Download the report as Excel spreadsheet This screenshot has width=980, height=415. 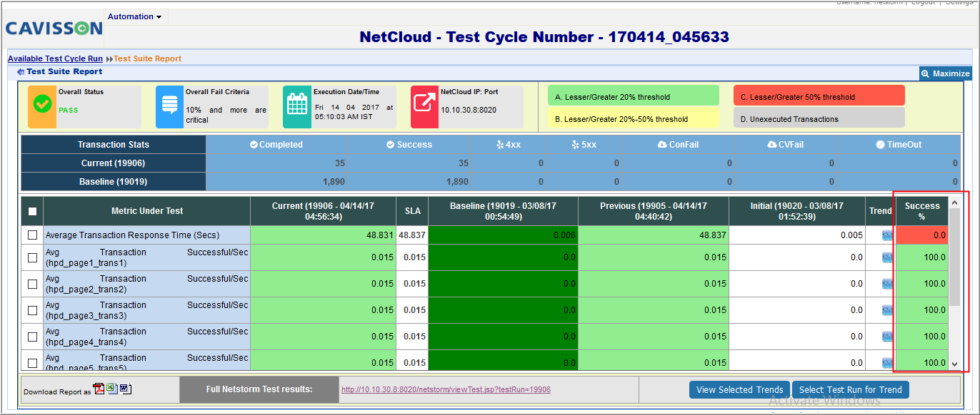click(x=112, y=389)
